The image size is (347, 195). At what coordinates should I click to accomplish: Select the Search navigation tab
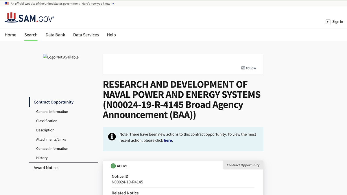click(31, 35)
